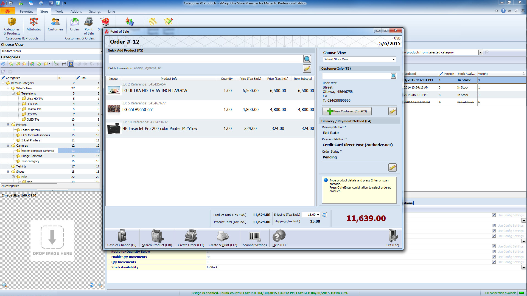The image size is (527, 296).
Task: Toggle Use Config Settings for Notify for Quantity Below
Action: point(494,252)
